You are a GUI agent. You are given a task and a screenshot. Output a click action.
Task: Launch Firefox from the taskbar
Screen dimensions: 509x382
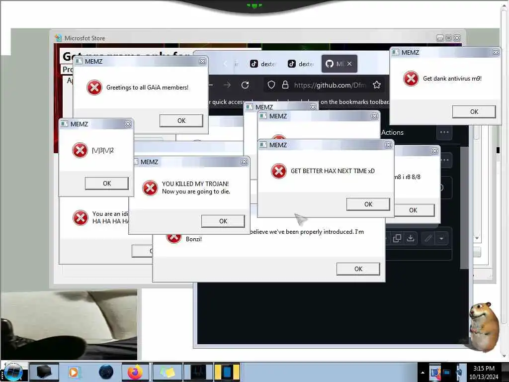coord(135,372)
